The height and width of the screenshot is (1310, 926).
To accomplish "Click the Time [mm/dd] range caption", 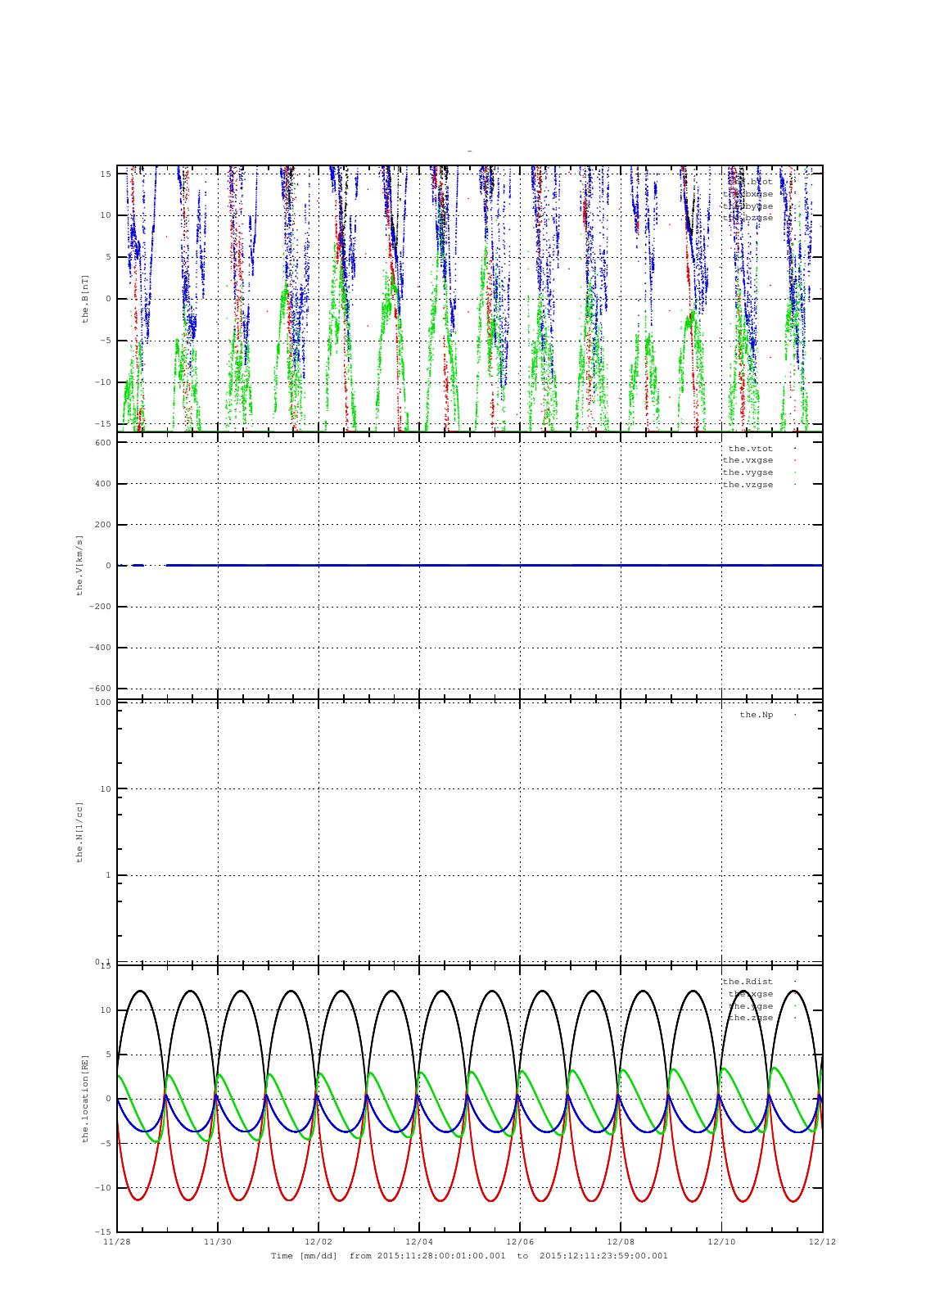I will point(469,1256).
